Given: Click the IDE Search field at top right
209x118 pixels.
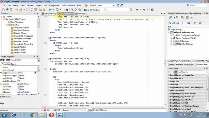Looking at the screenshot, I should [x=196, y=5].
